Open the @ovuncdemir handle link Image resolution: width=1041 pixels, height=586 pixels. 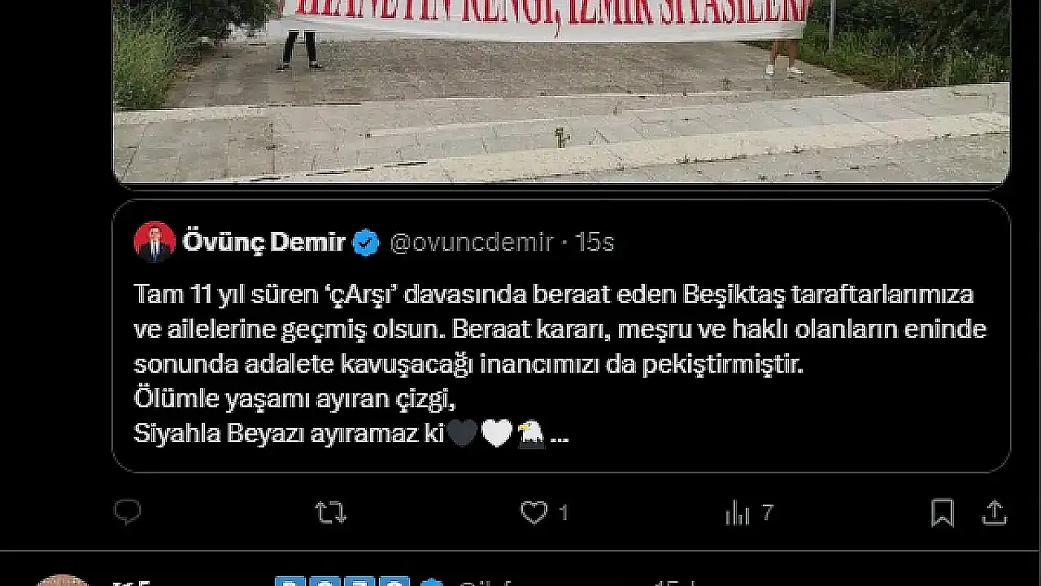pyautogui.click(x=472, y=243)
